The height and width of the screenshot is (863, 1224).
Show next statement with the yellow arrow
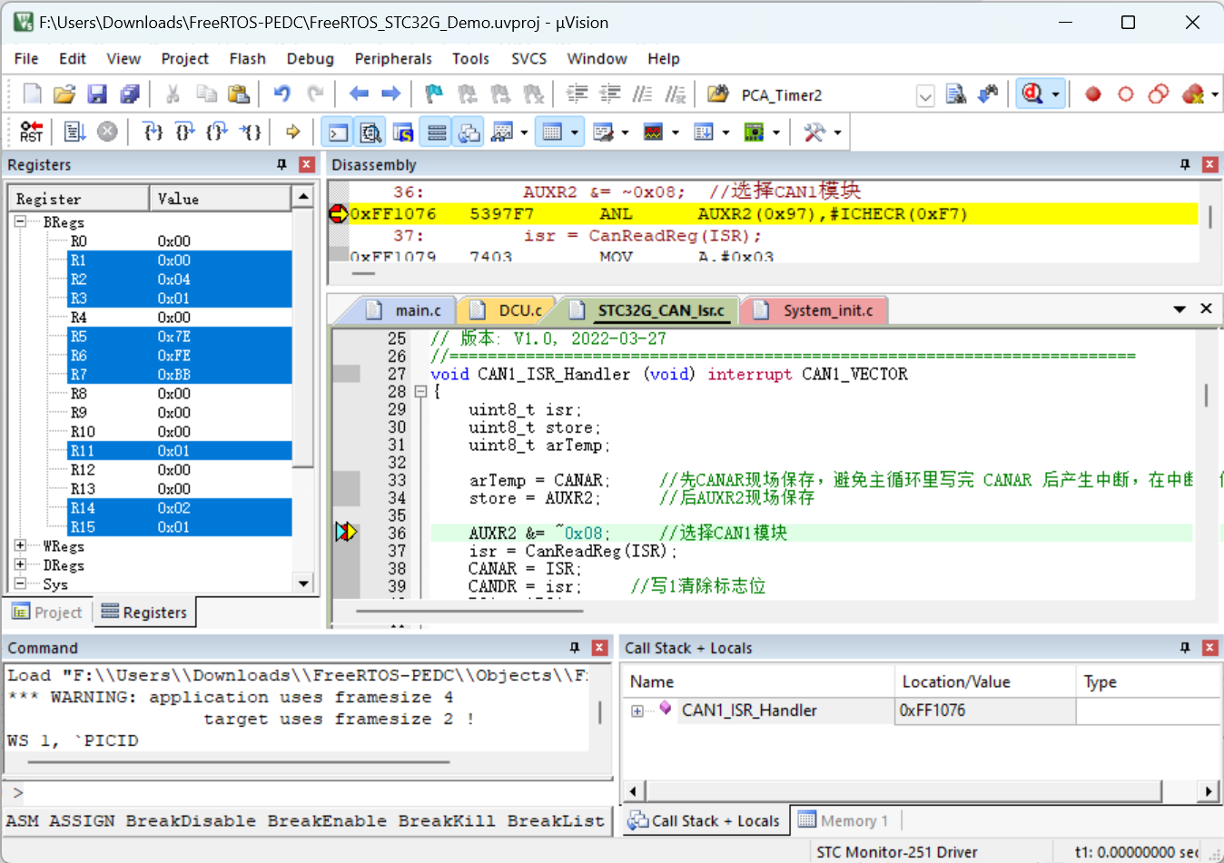point(292,132)
